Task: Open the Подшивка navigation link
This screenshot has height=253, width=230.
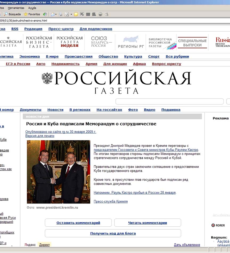Action: (x=171, y=110)
